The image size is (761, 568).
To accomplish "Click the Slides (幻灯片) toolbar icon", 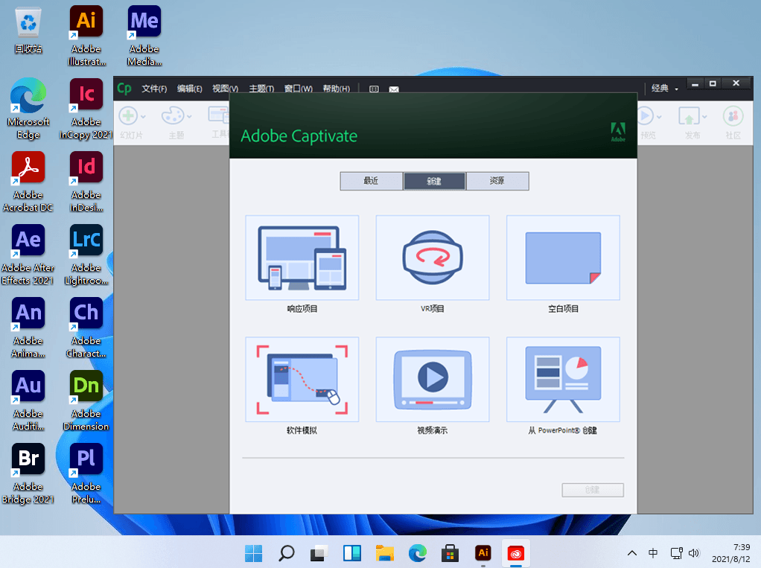I will [129, 116].
